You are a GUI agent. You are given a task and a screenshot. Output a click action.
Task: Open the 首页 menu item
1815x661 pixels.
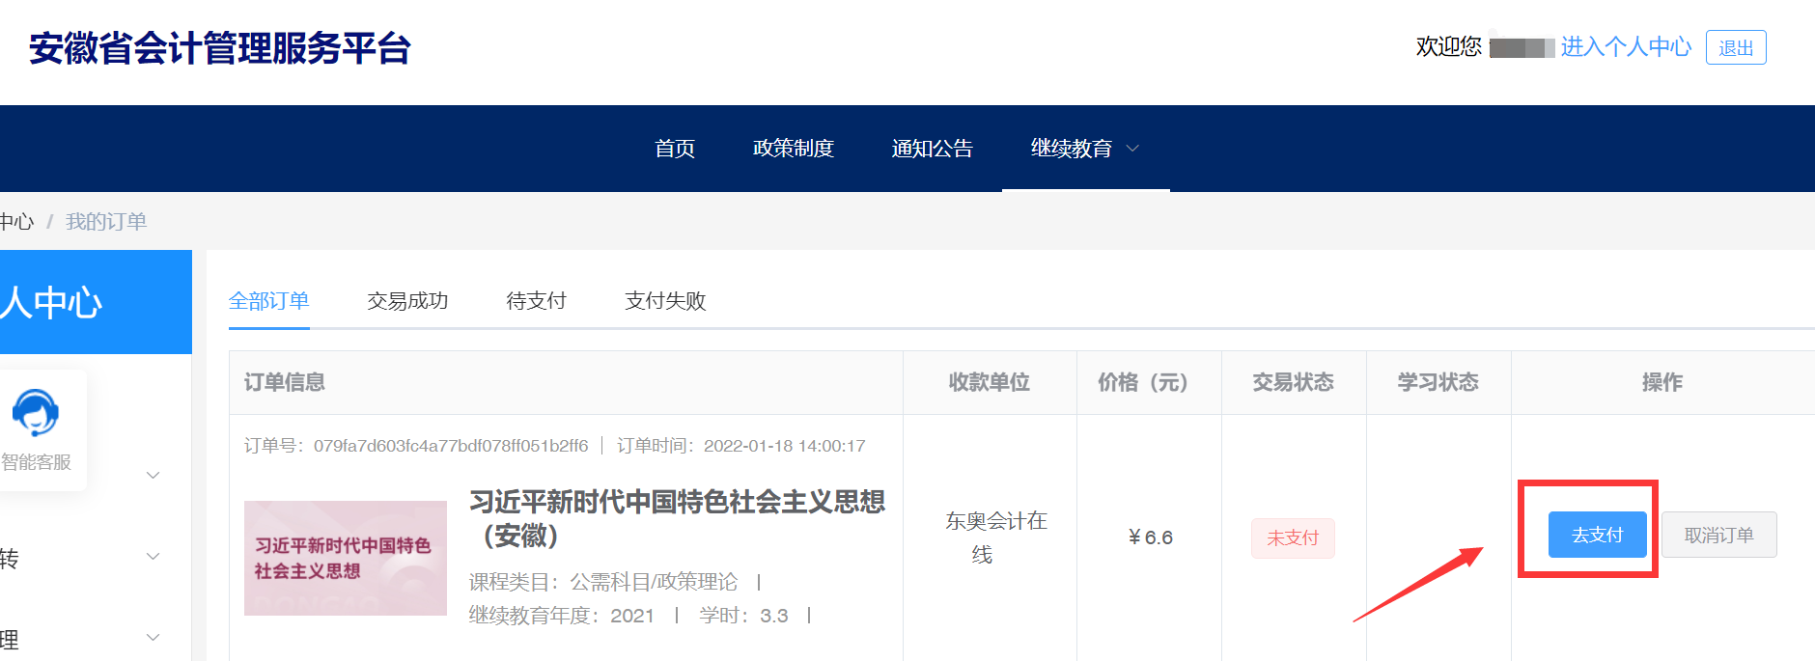pos(674,149)
